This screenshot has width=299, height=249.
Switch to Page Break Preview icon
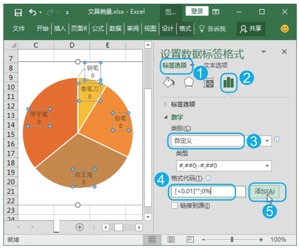click(x=190, y=239)
